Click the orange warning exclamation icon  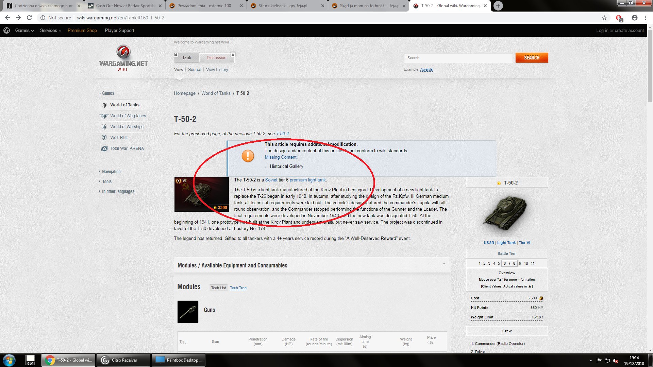click(x=248, y=156)
